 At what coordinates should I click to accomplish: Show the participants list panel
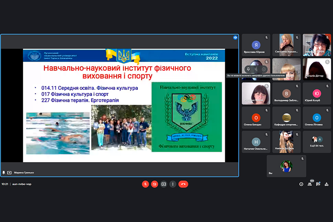(x=310, y=184)
